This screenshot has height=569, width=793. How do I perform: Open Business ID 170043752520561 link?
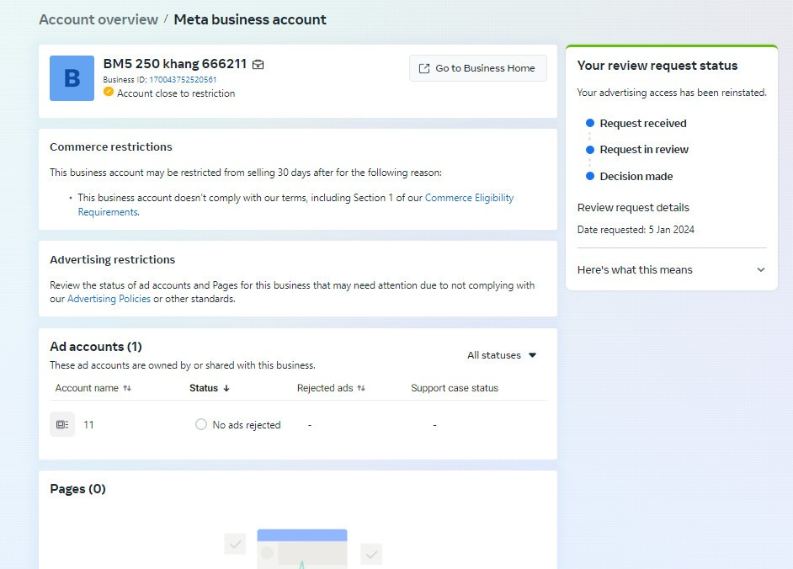point(183,79)
